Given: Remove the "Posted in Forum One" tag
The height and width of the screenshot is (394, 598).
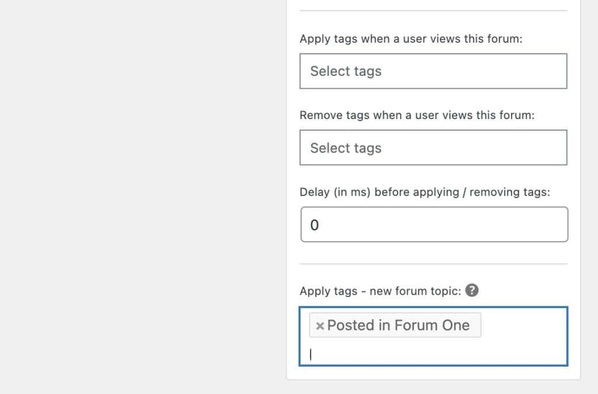Looking at the screenshot, I should 319,326.
